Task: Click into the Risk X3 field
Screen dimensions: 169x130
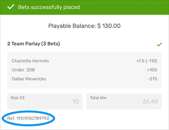Action: [x=45, y=101]
